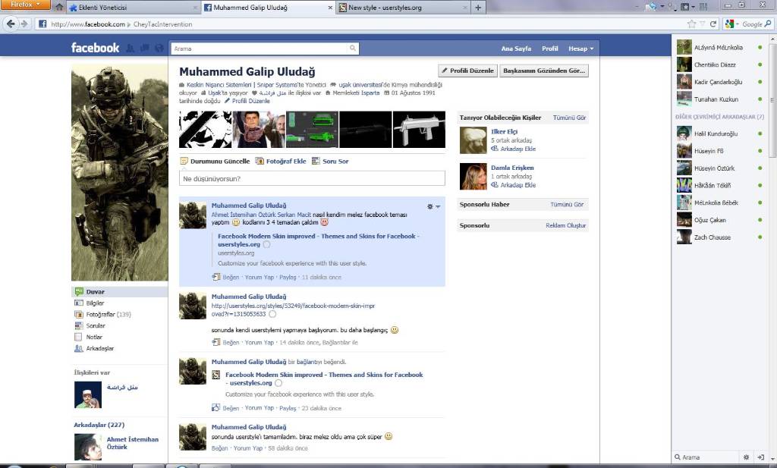
Task: Open chat settings gear icon
Action: tap(747, 457)
